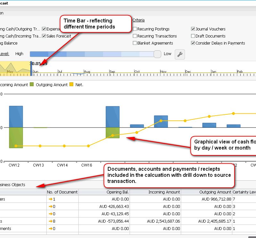Click the Incoming Amount column header
The height and width of the screenshot is (238, 256).
click(155, 192)
